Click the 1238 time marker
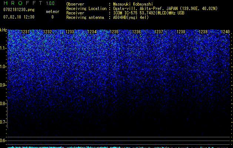Image resolution: width=233 pixels, height=148 pixels. 181,32
